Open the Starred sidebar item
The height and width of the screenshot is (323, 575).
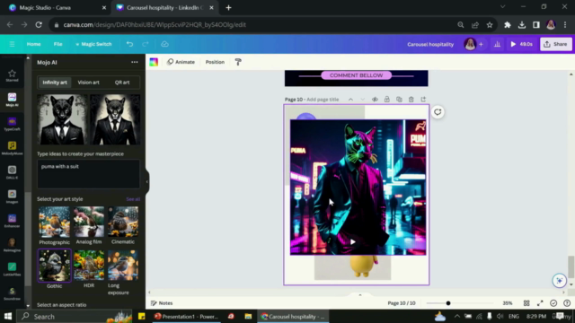pyautogui.click(x=12, y=75)
